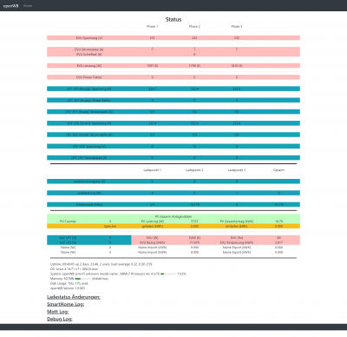347x337 pixels.
Task: Select the Ladepunkt 2 column header
Action: tap(194, 170)
